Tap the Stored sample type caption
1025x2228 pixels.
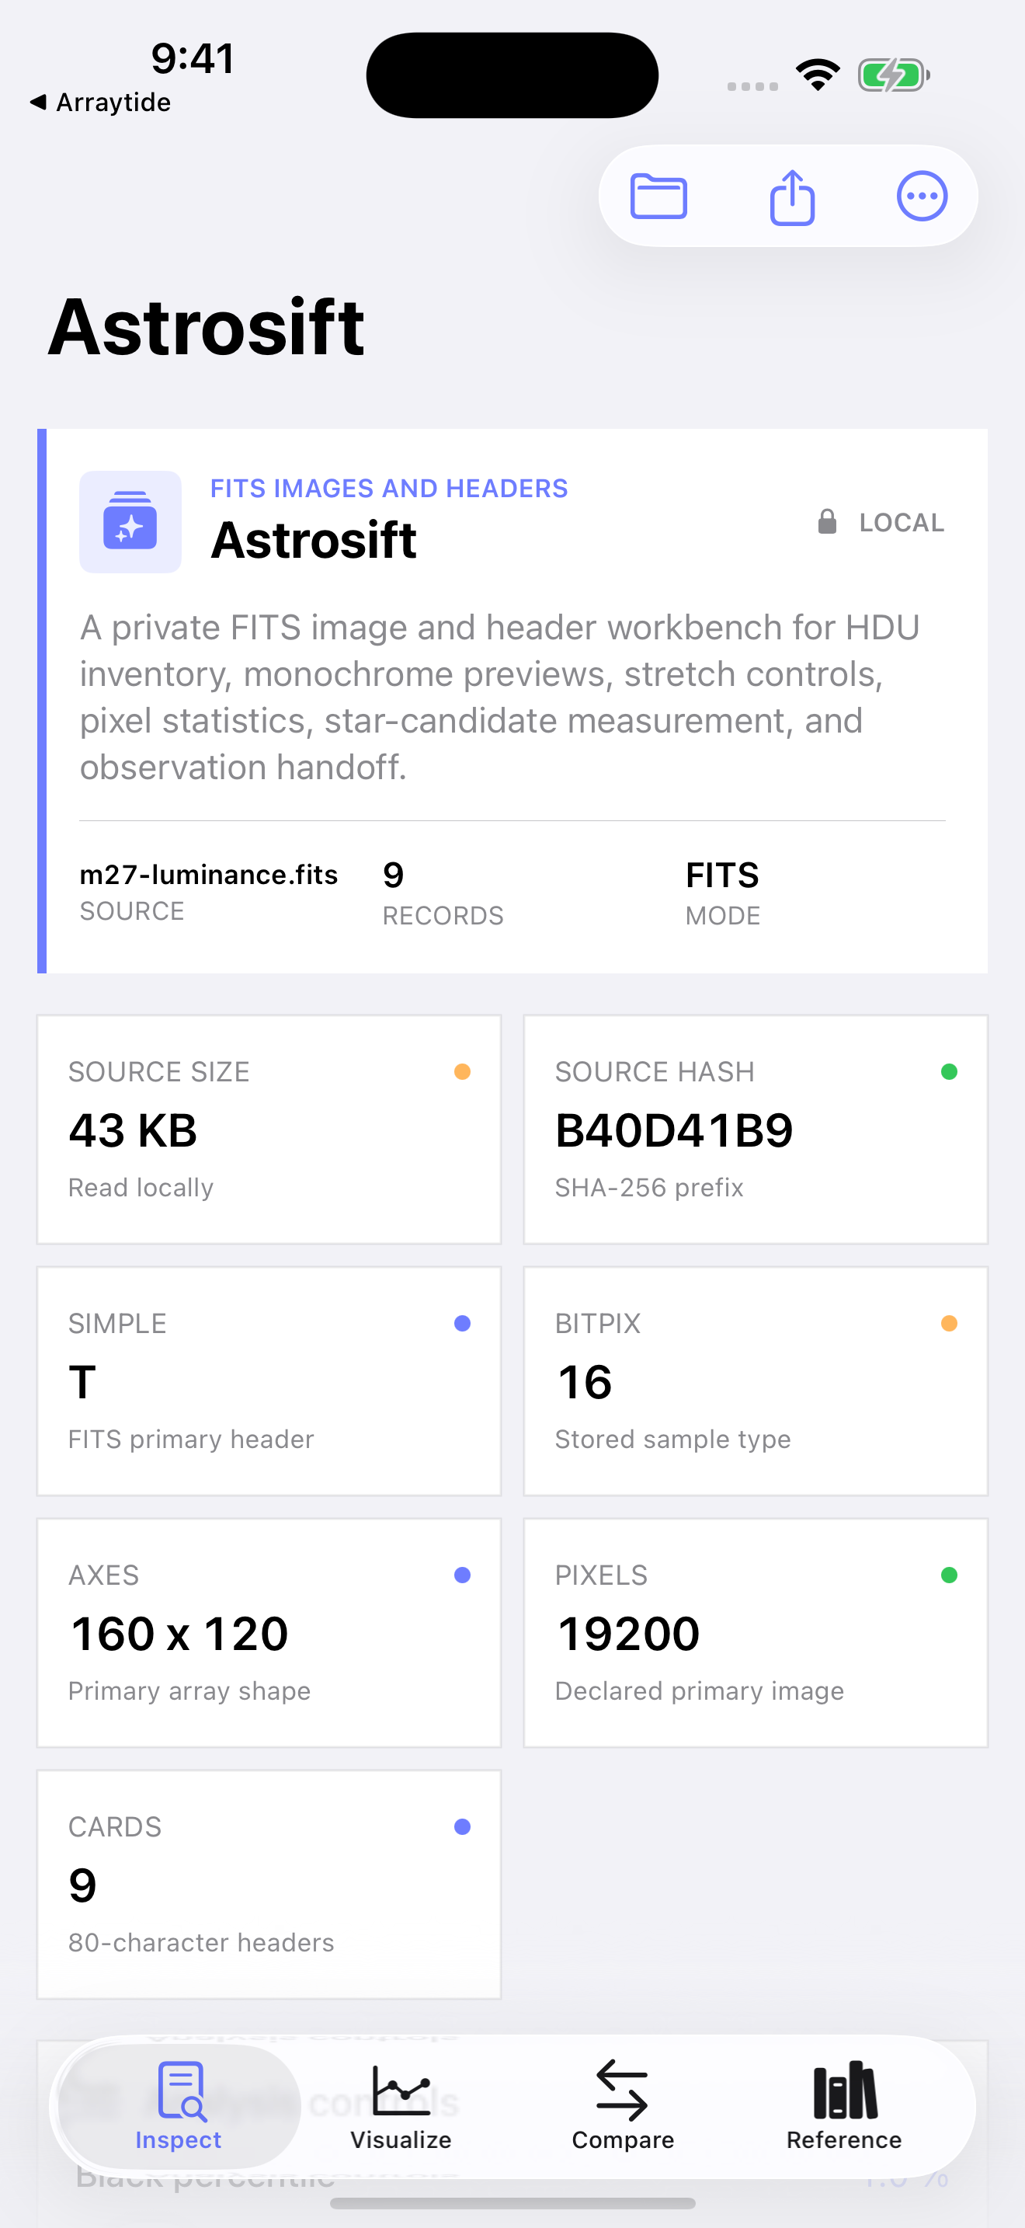[672, 1439]
